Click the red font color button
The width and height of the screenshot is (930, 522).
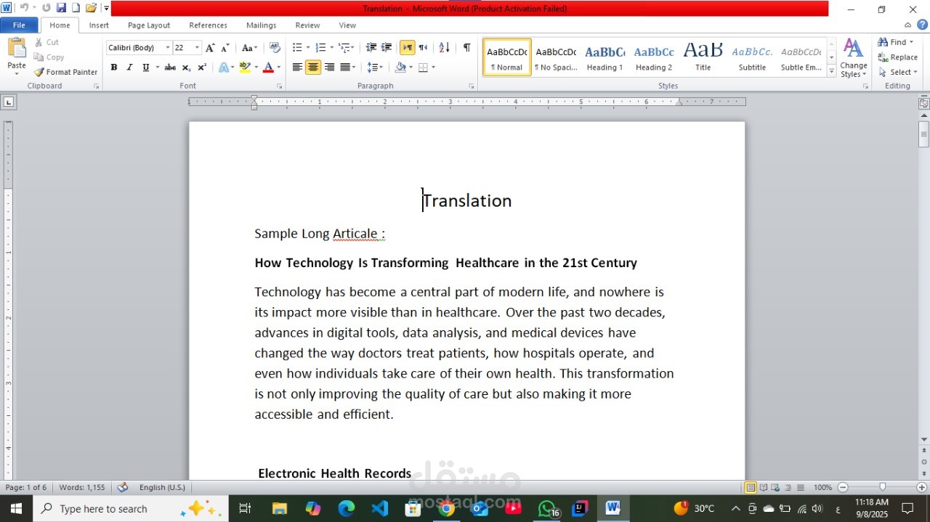coord(268,68)
